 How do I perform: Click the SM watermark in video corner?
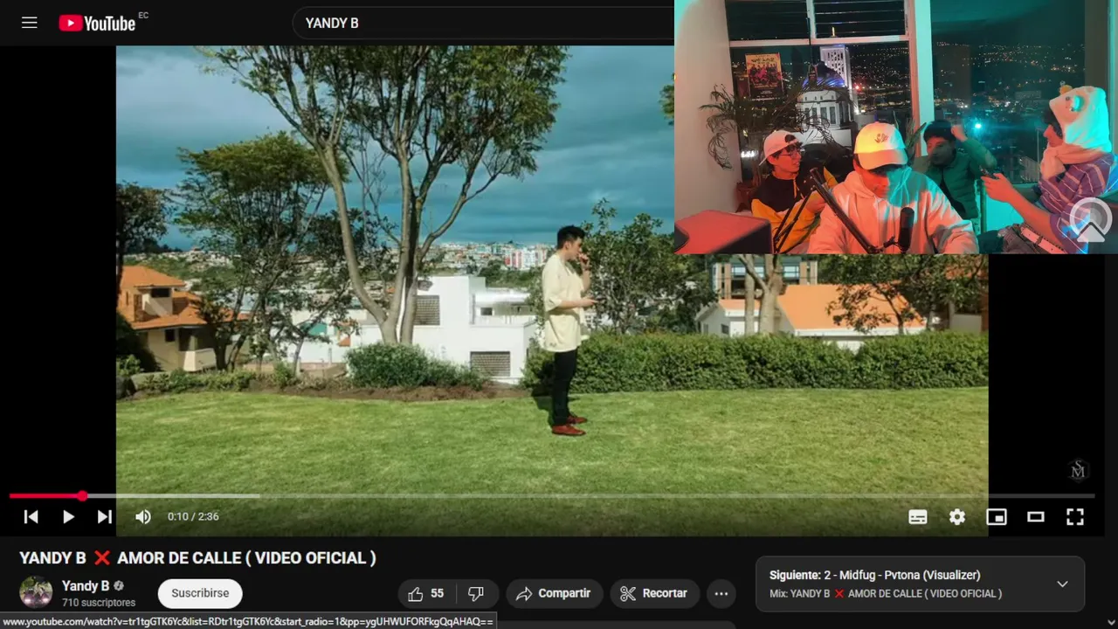pyautogui.click(x=1078, y=471)
